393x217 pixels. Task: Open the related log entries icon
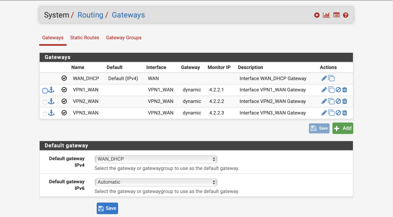(336, 15)
